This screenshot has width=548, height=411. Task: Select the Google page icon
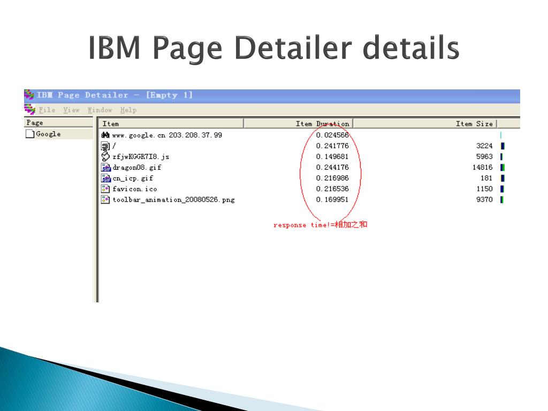pyautogui.click(x=30, y=134)
